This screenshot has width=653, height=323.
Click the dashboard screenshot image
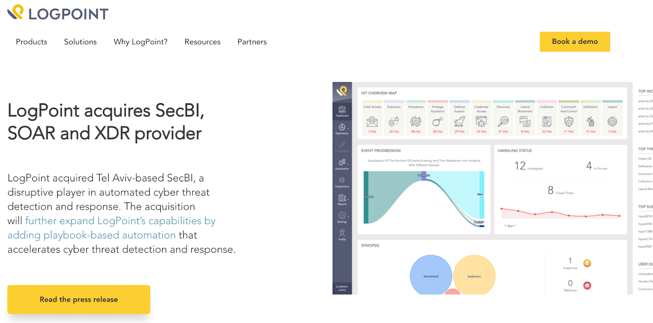[x=493, y=188]
